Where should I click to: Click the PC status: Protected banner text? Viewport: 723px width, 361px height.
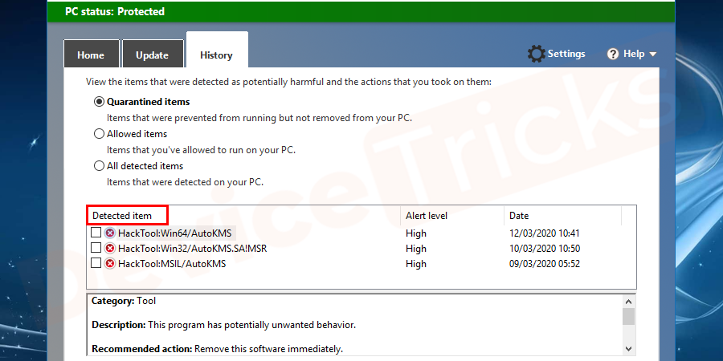coord(115,11)
